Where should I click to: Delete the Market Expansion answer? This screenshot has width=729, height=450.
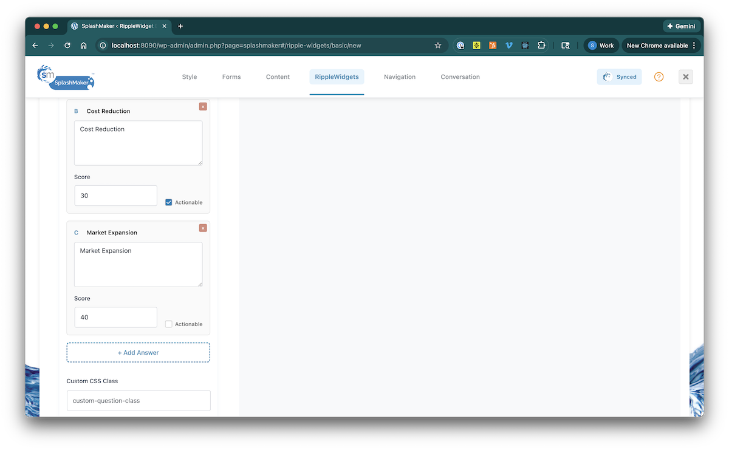203,228
